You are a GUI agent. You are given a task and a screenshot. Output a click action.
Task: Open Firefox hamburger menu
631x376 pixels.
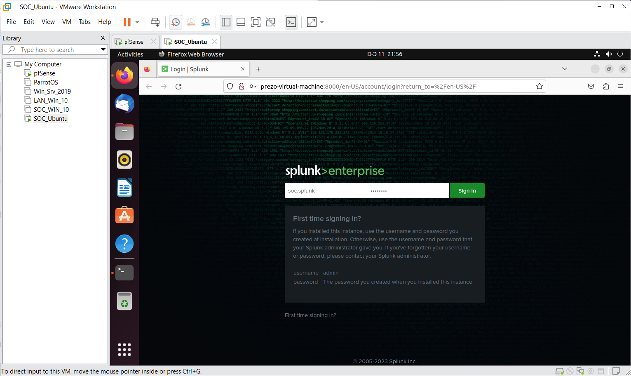point(621,86)
